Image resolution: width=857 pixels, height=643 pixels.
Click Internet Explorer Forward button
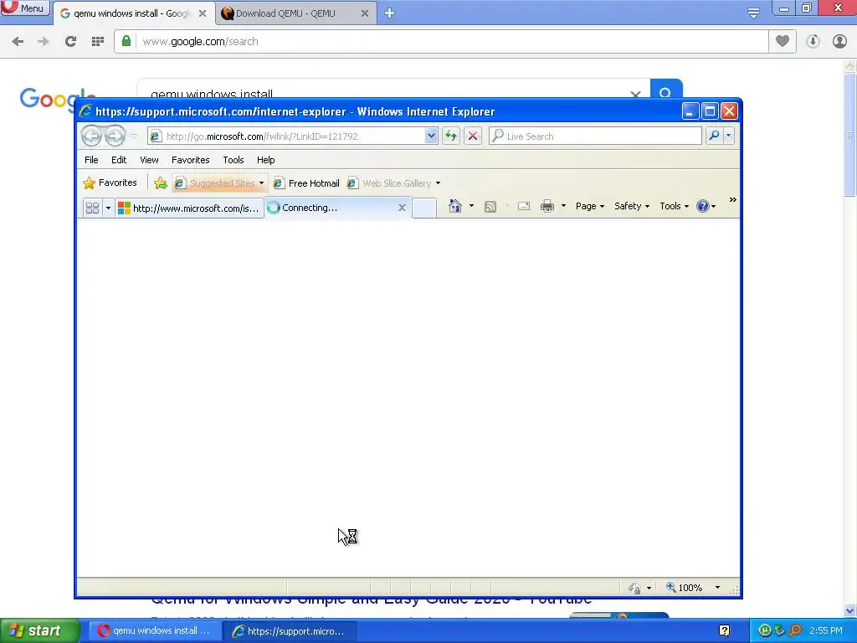[115, 136]
